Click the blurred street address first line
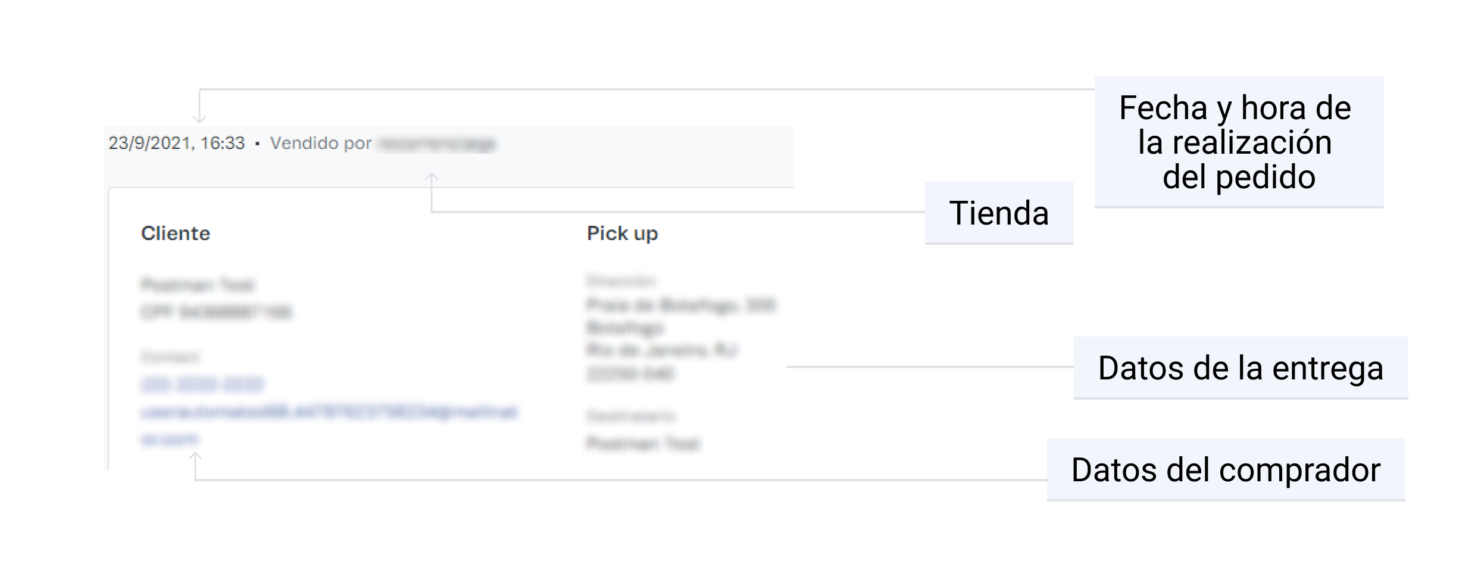The width and height of the screenshot is (1481, 573). click(680, 306)
